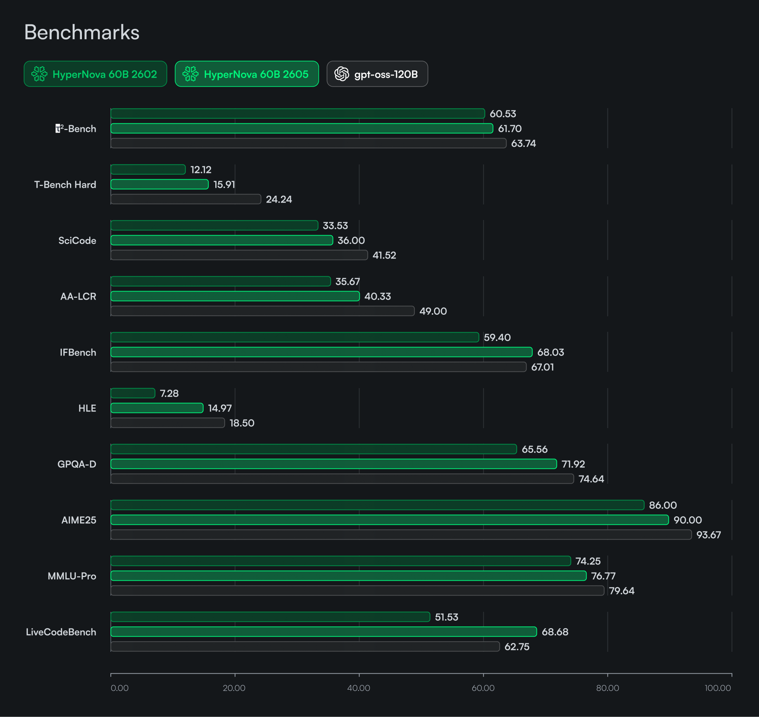Click the "100.00" axis tick label
Screen dimensions: 759x717
pos(718,688)
